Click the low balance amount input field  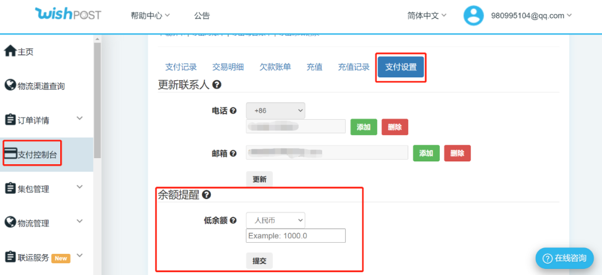coord(295,236)
